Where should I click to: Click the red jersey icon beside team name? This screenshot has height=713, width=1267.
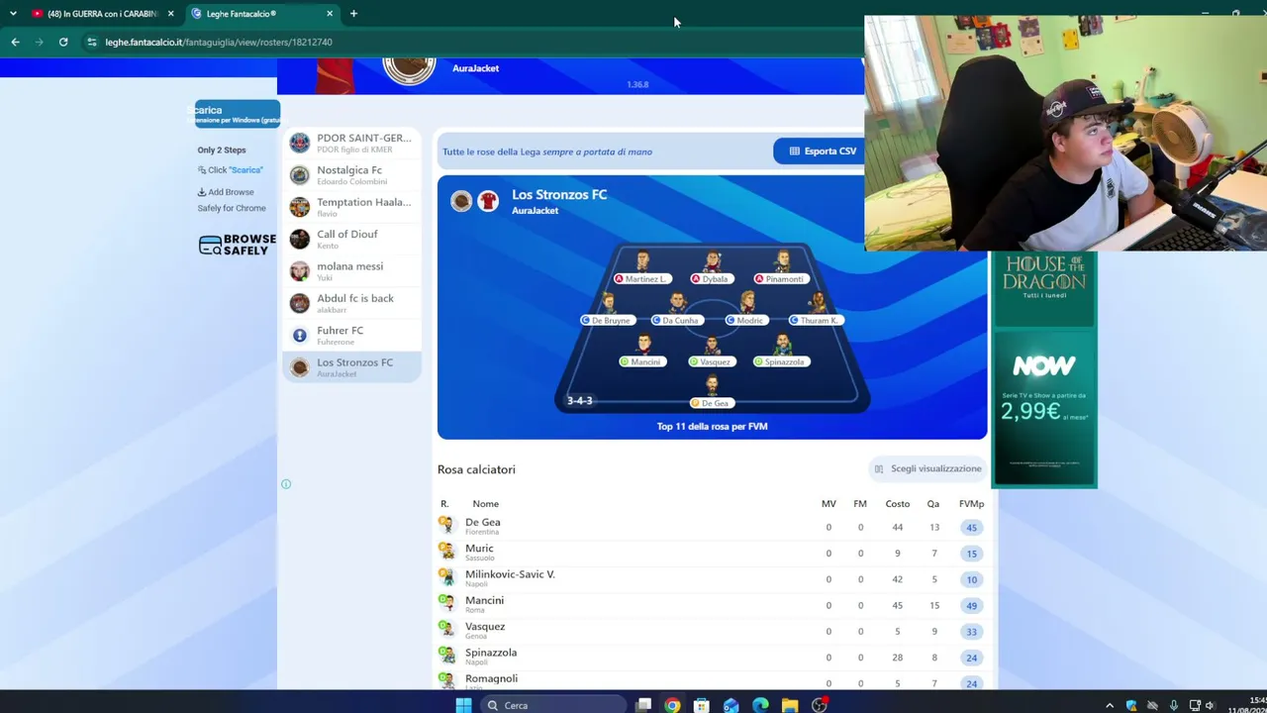488,201
